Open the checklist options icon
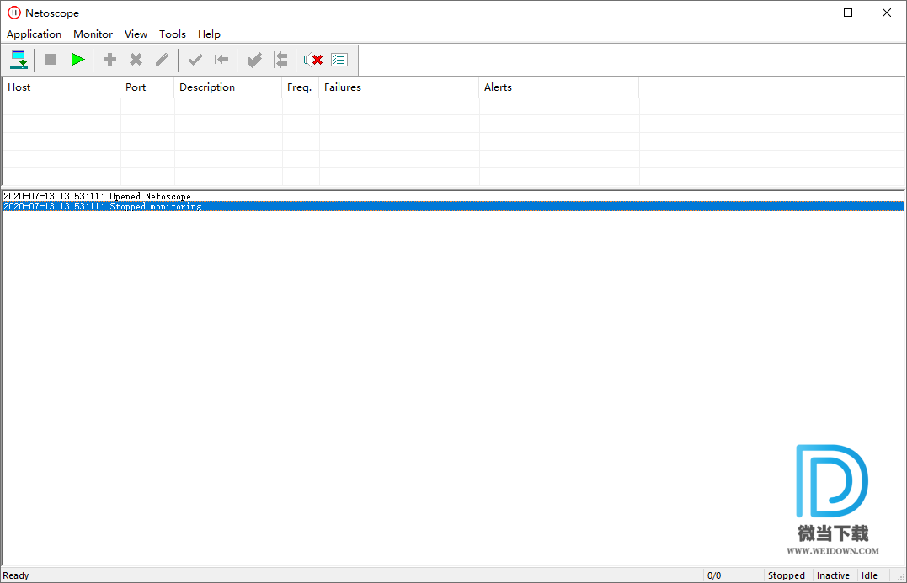 [339, 60]
